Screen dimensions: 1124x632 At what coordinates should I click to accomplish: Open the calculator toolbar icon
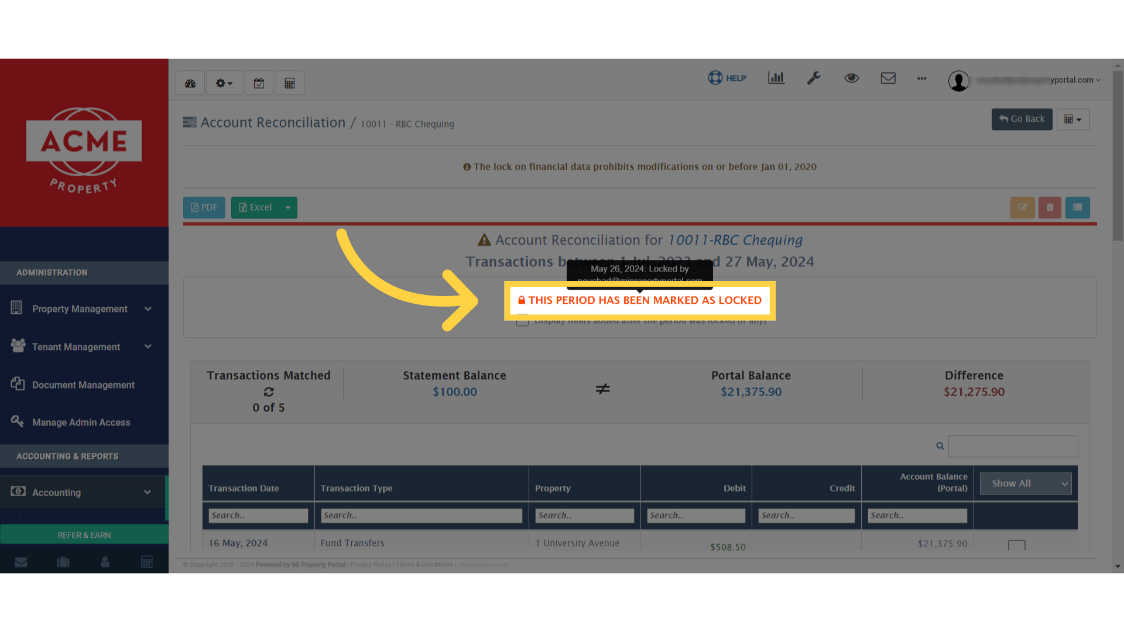coord(290,83)
